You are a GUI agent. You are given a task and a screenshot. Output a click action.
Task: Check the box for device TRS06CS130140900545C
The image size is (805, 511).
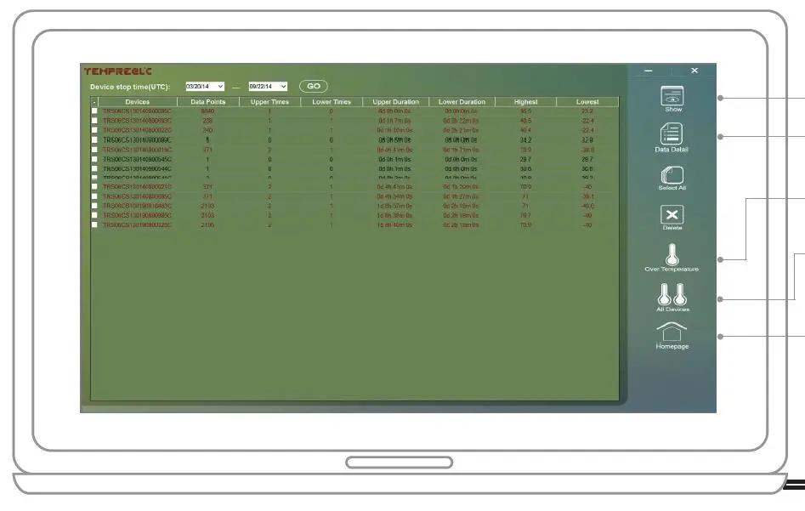tap(94, 159)
